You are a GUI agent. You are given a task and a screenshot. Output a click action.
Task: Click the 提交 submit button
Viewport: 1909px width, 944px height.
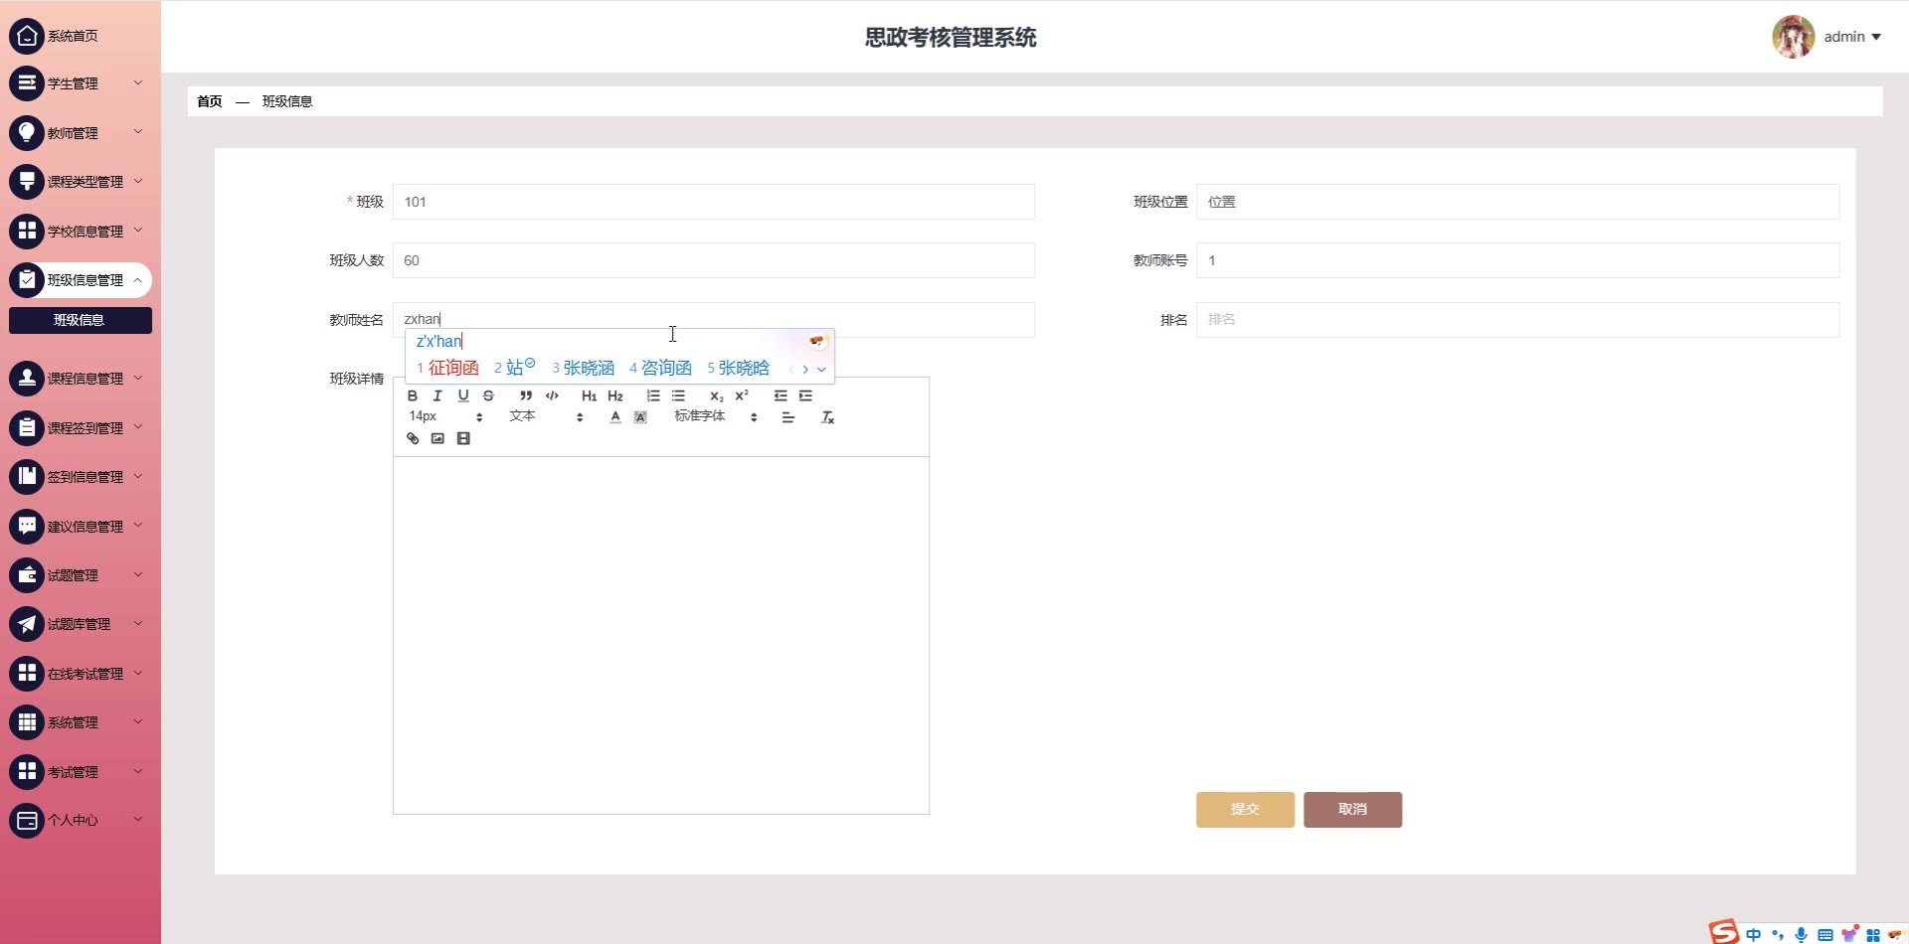pyautogui.click(x=1245, y=809)
